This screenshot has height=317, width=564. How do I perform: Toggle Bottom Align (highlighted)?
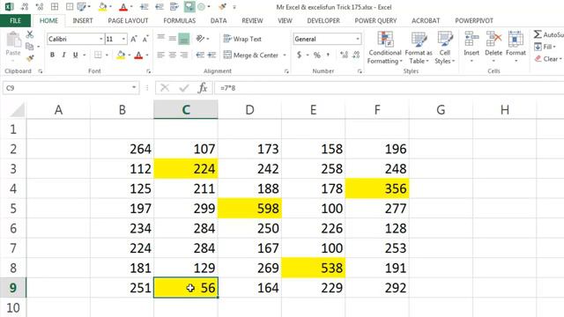tap(184, 39)
